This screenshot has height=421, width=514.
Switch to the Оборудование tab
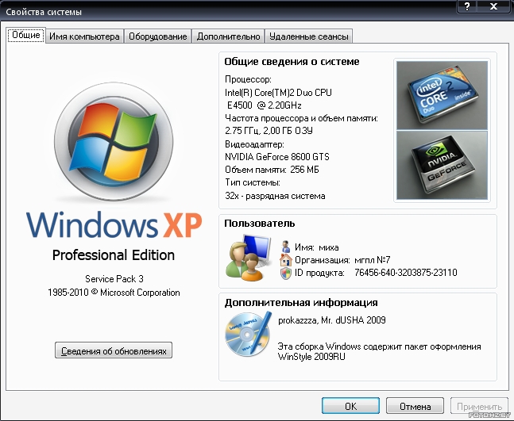[157, 36]
